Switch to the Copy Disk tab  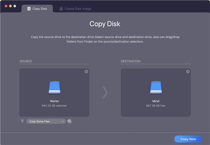[x=37, y=8]
